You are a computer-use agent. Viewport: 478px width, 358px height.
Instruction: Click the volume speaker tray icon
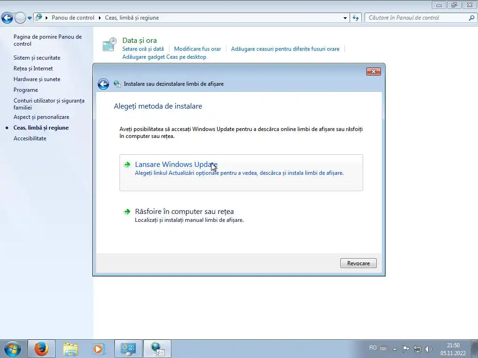(429, 349)
